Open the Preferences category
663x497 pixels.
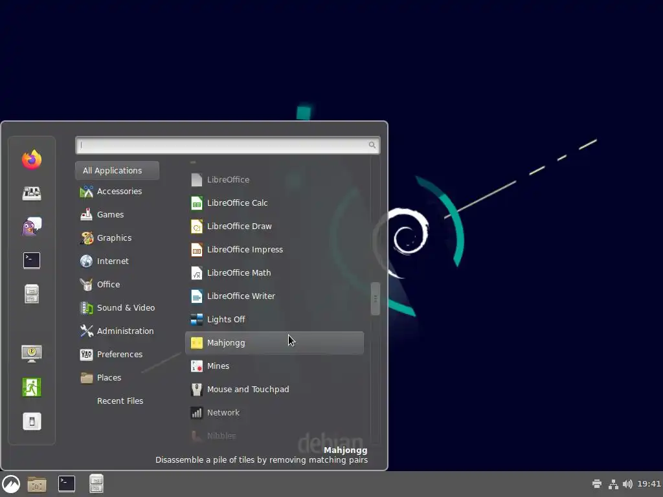pos(117,354)
